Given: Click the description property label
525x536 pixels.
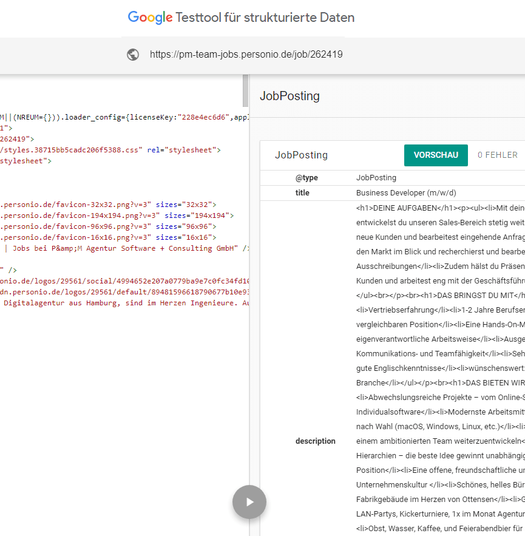Looking at the screenshot, I should click(x=316, y=441).
